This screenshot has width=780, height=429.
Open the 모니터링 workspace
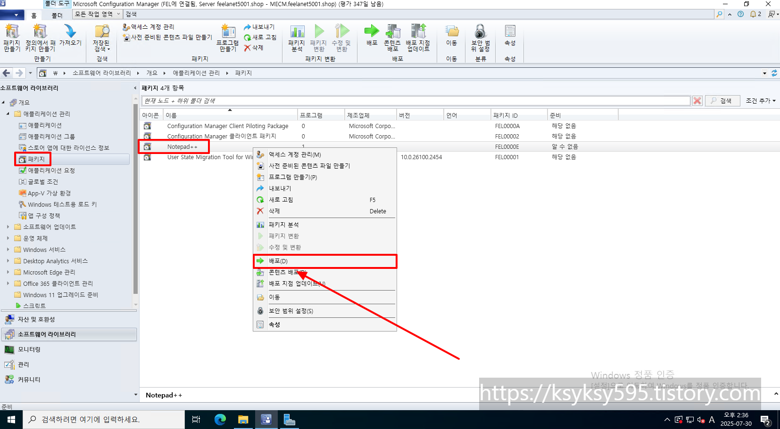pos(69,349)
